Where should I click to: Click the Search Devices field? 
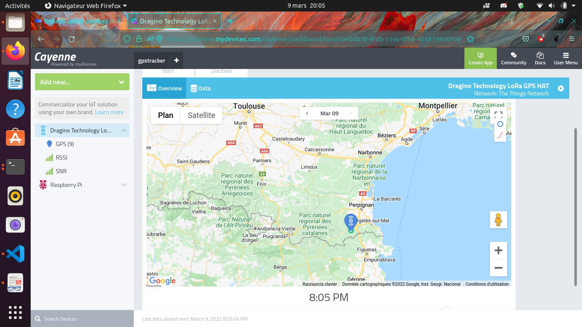coord(82,318)
